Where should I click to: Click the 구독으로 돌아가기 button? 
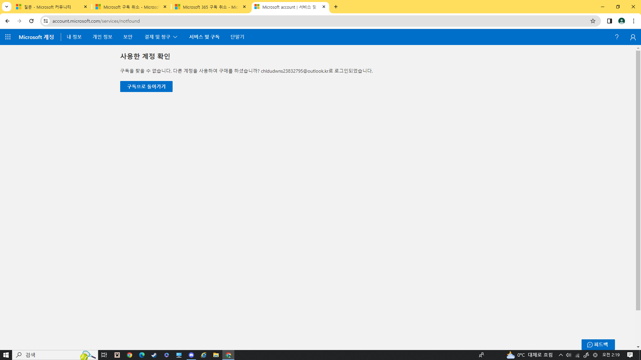coord(146,86)
